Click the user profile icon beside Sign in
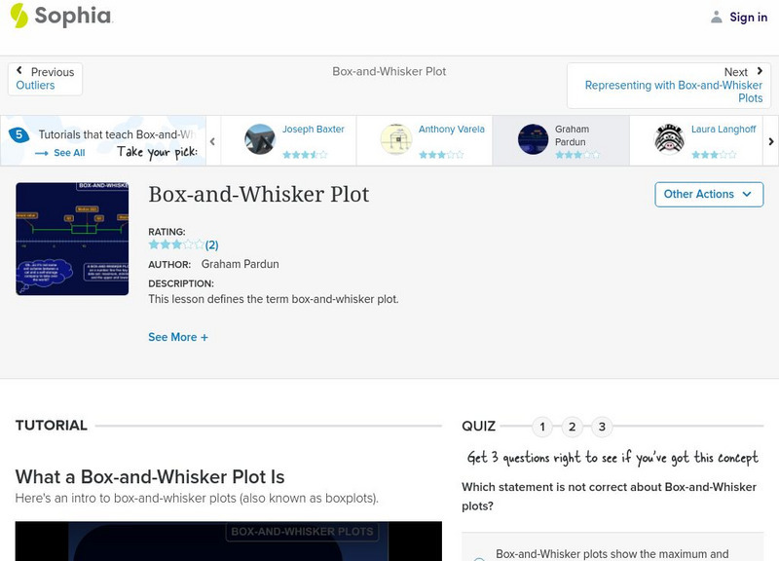The width and height of the screenshot is (779, 561). (716, 18)
